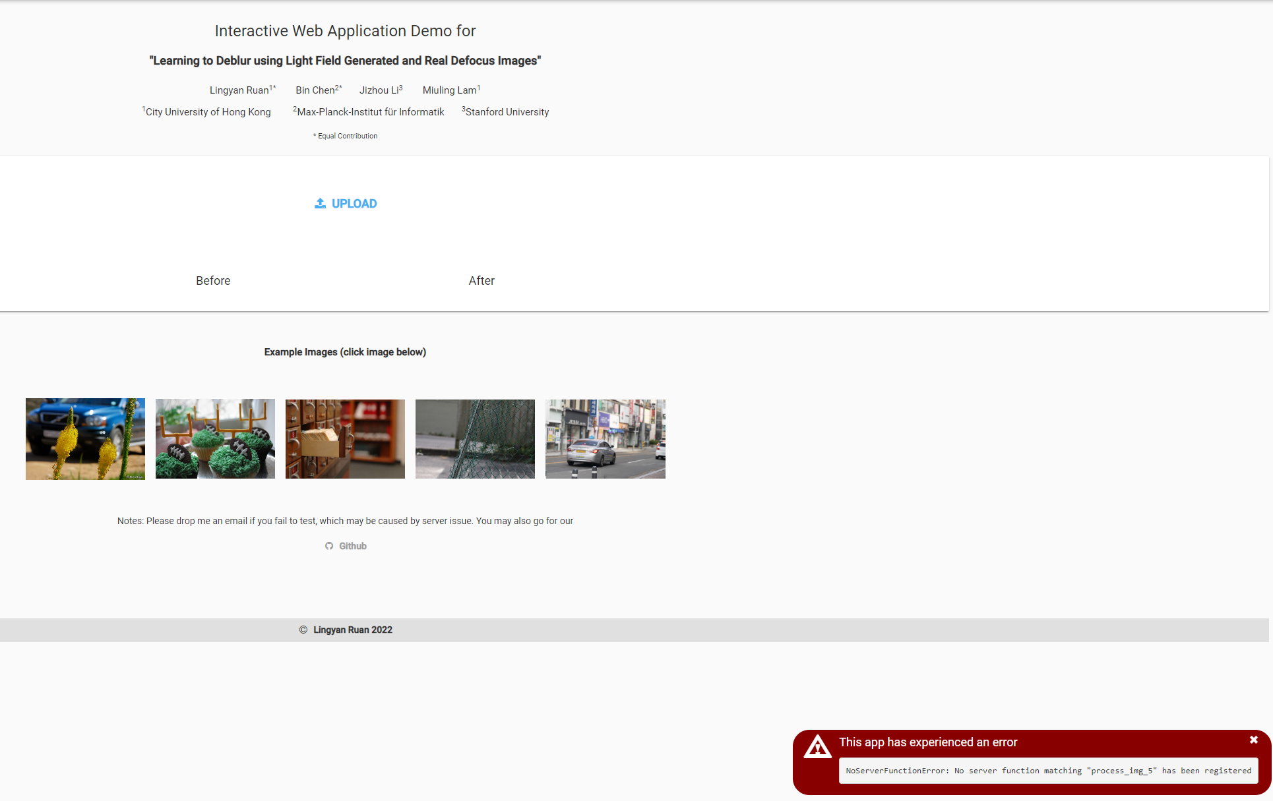Viewport: 1273px width, 801px height.
Task: Click the copyright symbol icon in footer
Action: pyautogui.click(x=303, y=630)
